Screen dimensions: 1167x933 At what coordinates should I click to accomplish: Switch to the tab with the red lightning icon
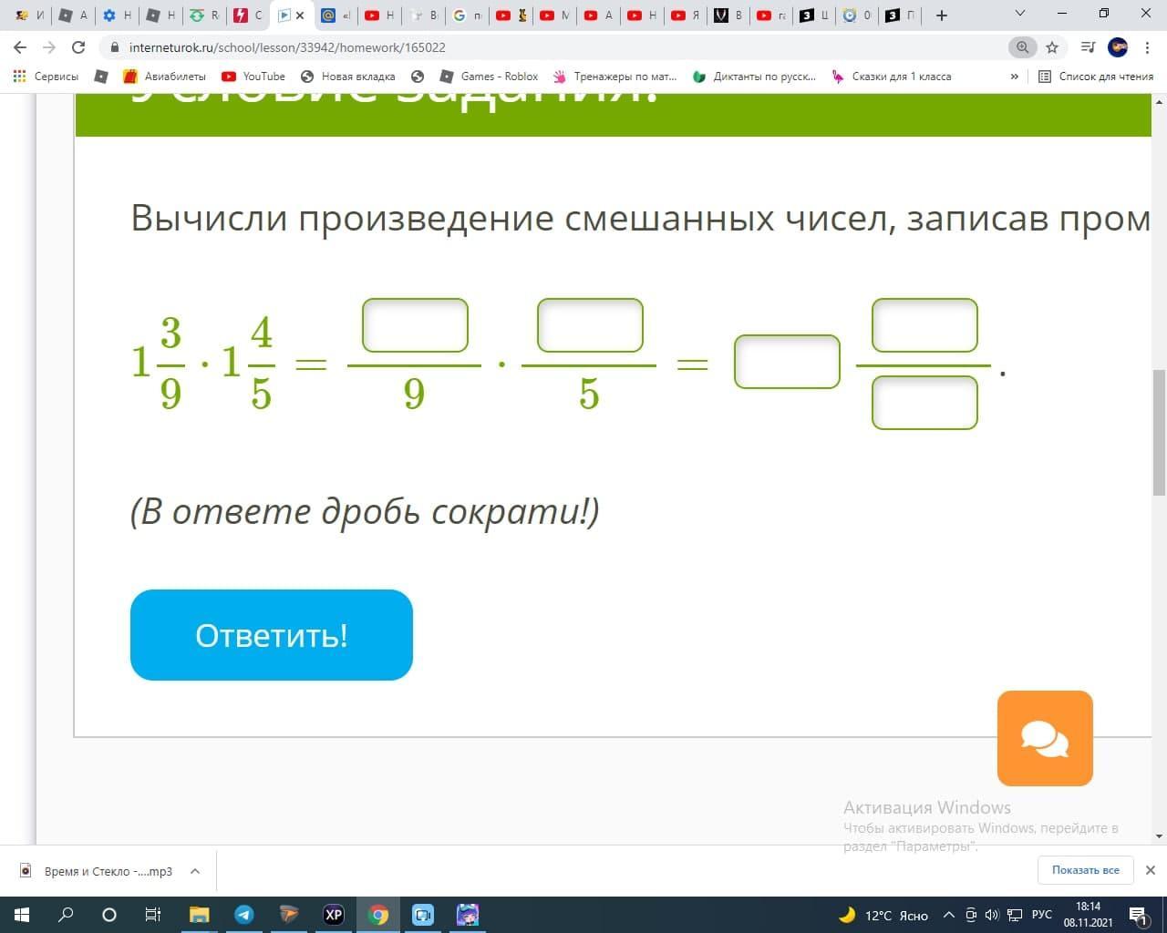tap(248, 15)
